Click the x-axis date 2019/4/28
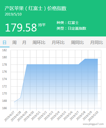The image size is (106, 128). (16, 116)
